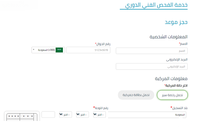Click the البريد الإلكتروني label above the email box
Screen dimensions: 221x137
[177, 59]
